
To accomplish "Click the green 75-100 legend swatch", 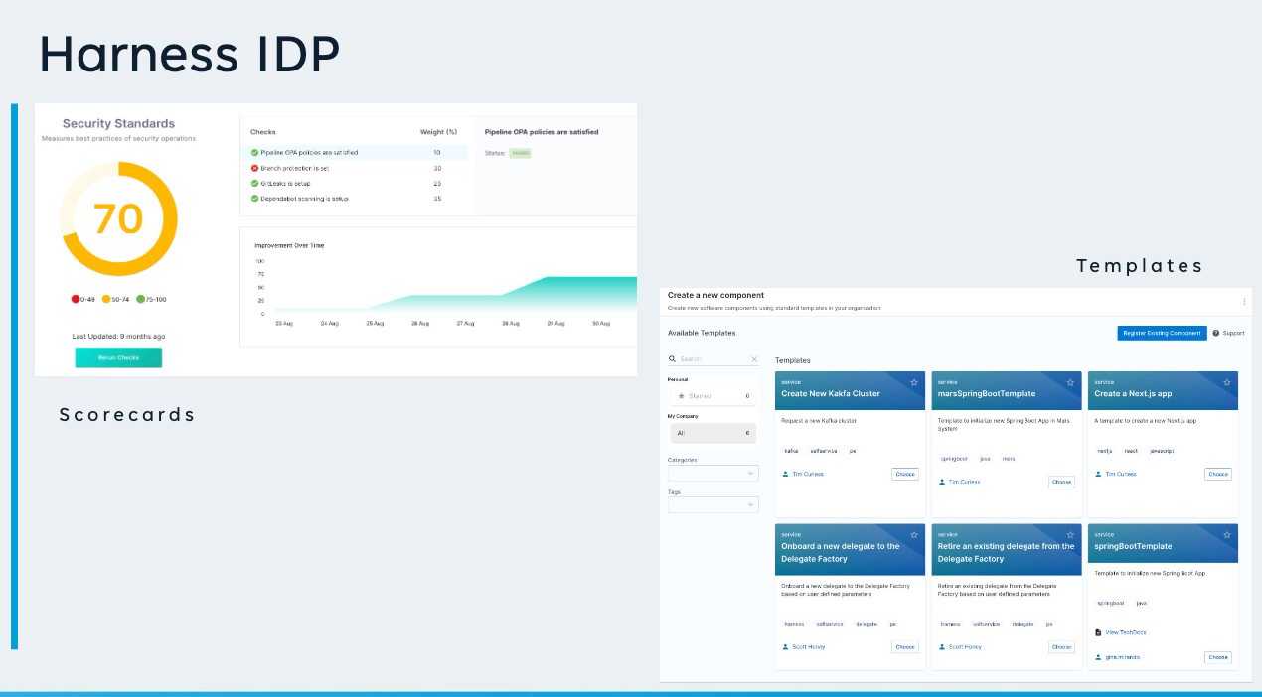I will (x=140, y=299).
